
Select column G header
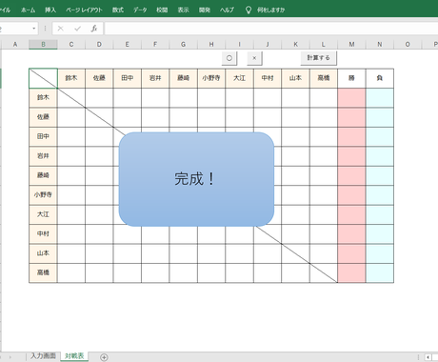point(183,45)
